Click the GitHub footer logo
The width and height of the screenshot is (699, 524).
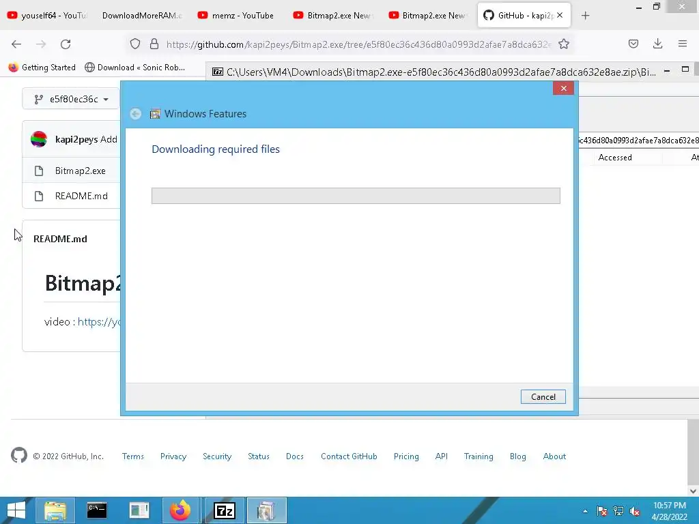pyautogui.click(x=18, y=455)
